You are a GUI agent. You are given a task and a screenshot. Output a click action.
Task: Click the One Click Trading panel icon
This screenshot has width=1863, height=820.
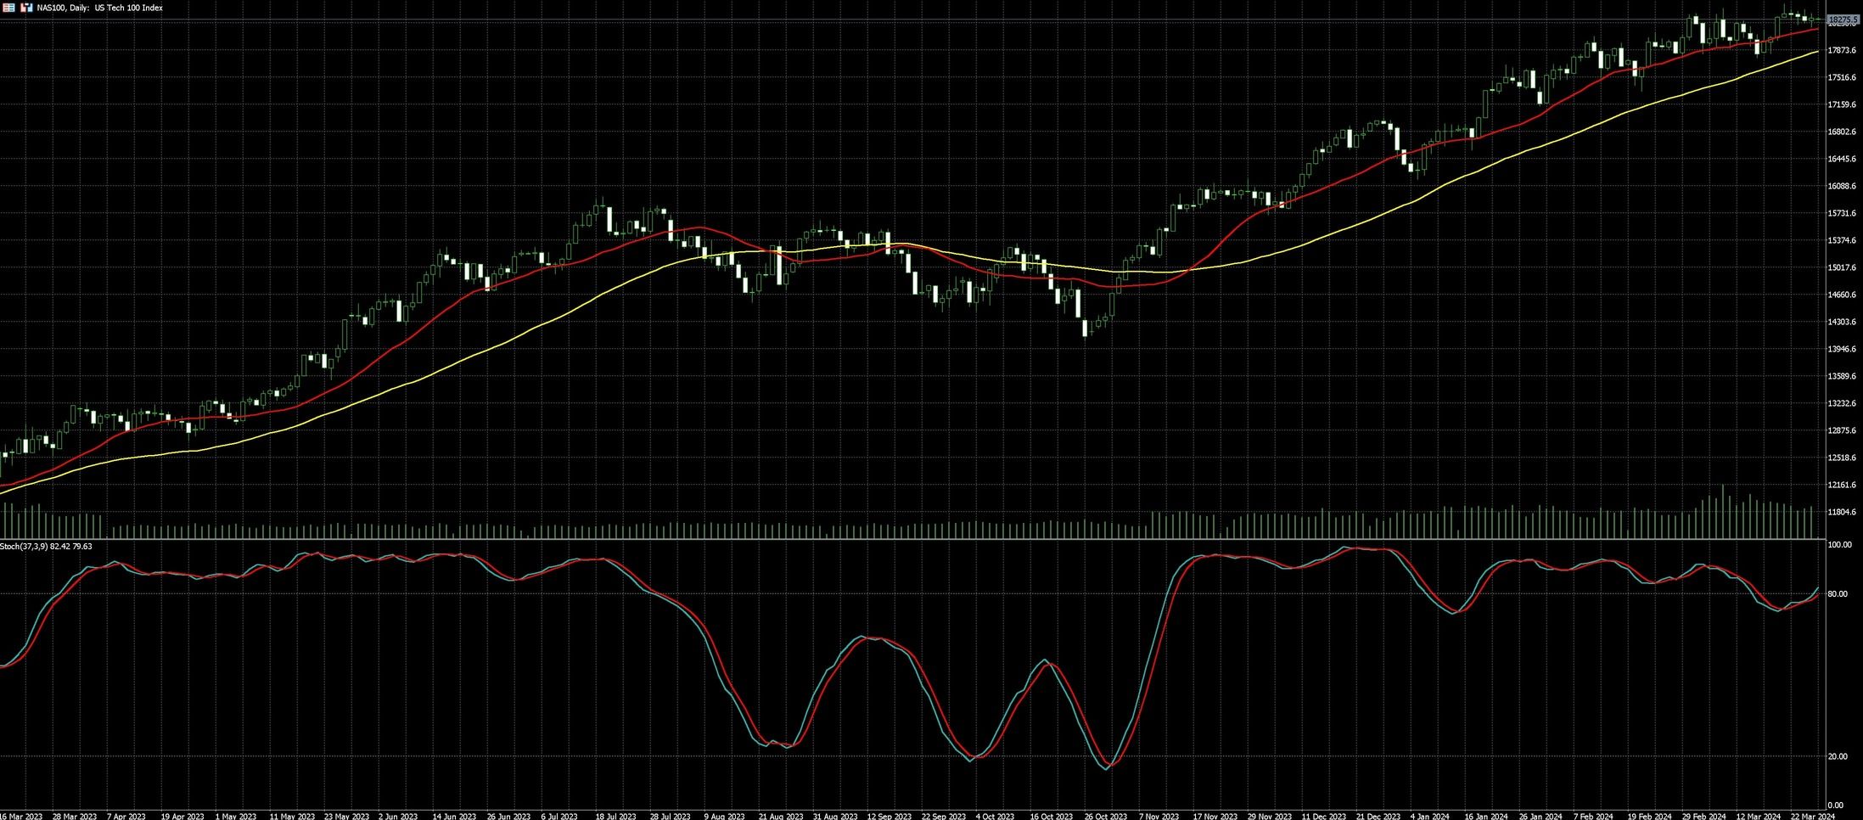pyautogui.click(x=9, y=8)
